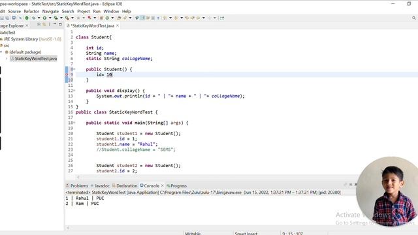Click the Search flashlight toolbar icon

pos(125,18)
